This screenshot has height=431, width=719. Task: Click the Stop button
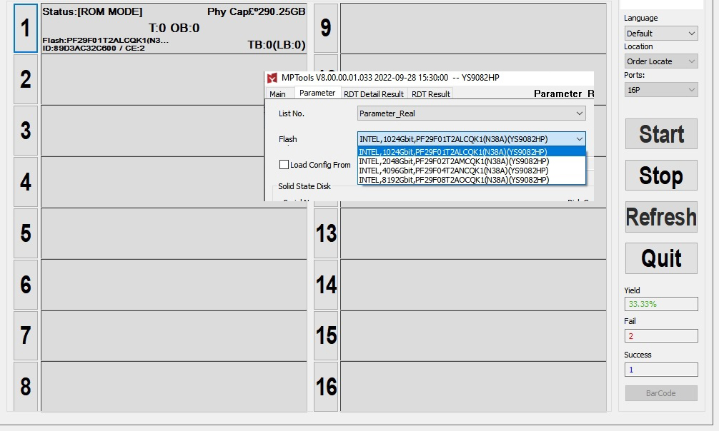point(661,175)
